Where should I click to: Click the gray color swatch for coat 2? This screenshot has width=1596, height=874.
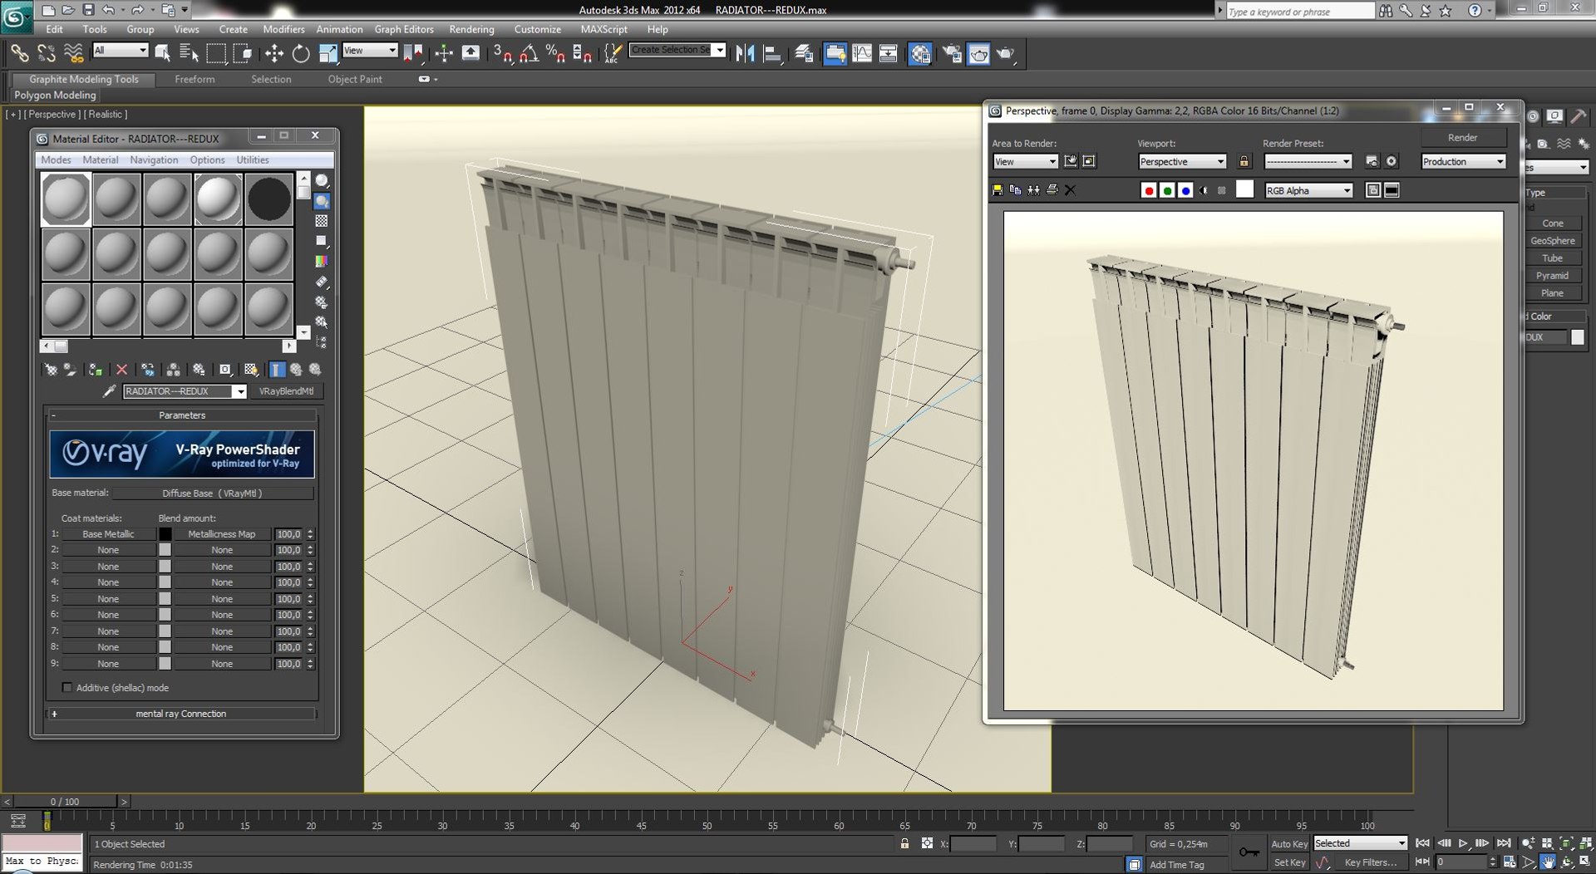(165, 550)
